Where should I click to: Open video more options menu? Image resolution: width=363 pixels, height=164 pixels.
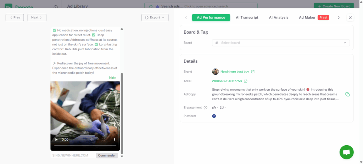click(114, 140)
